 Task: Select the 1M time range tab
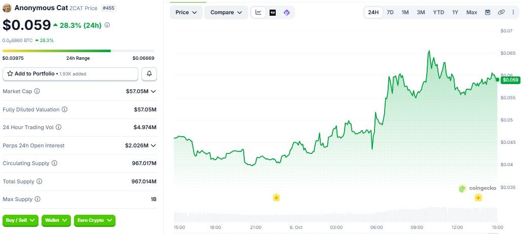(x=405, y=12)
